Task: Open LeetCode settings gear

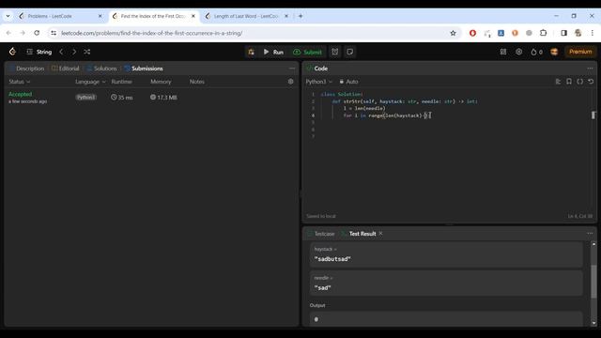Action: tap(518, 52)
